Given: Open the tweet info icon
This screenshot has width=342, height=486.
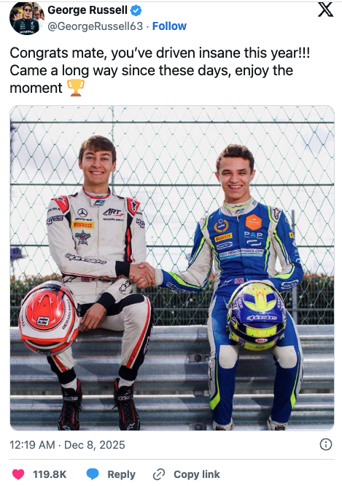Looking at the screenshot, I should (326, 444).
